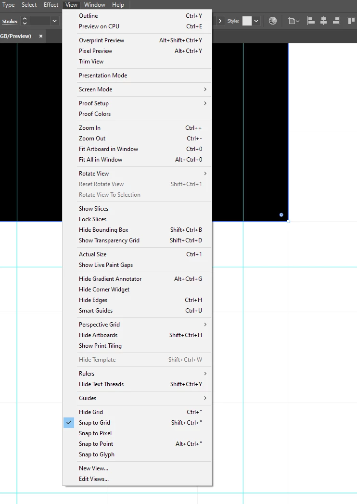Enable Overprint Preview
The height and width of the screenshot is (504, 357).
point(137,40)
